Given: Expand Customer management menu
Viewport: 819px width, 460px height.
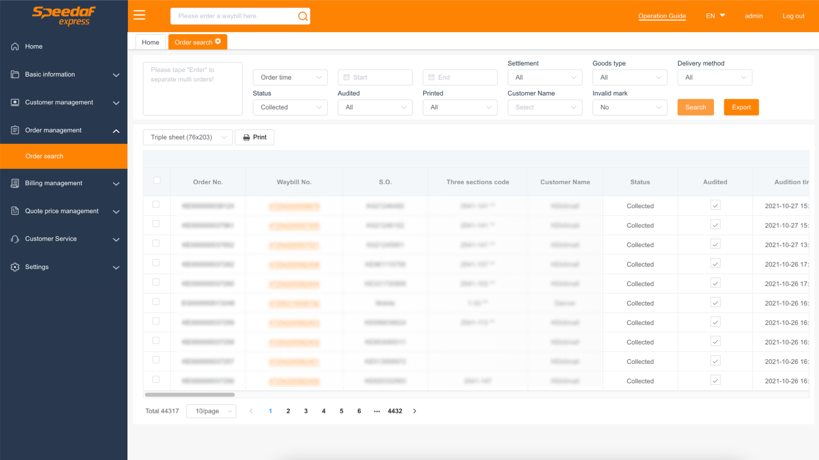Looking at the screenshot, I should coord(116,103).
